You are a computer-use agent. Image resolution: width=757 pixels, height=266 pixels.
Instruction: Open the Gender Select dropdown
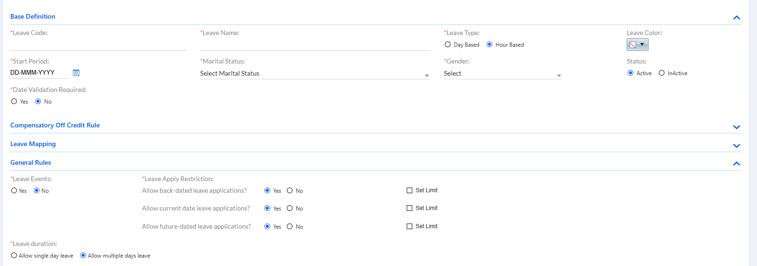[502, 73]
